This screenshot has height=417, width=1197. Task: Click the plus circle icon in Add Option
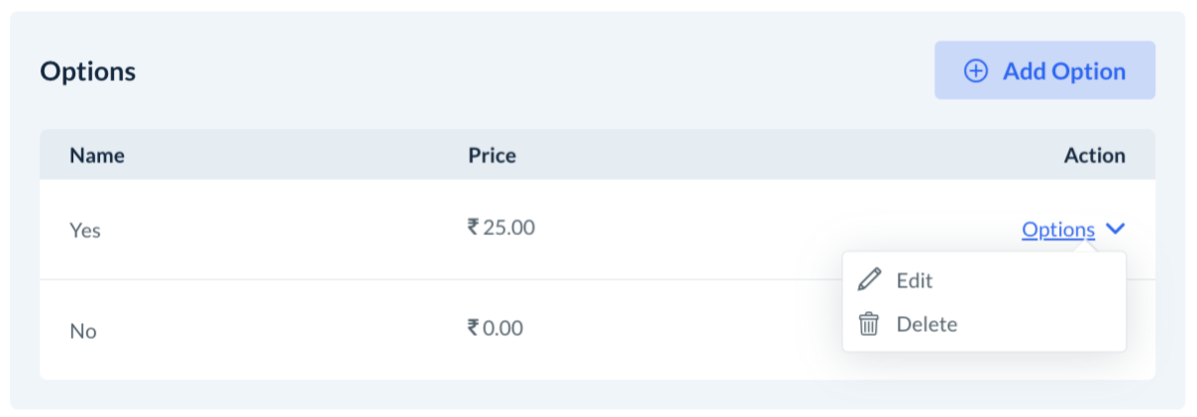(976, 71)
